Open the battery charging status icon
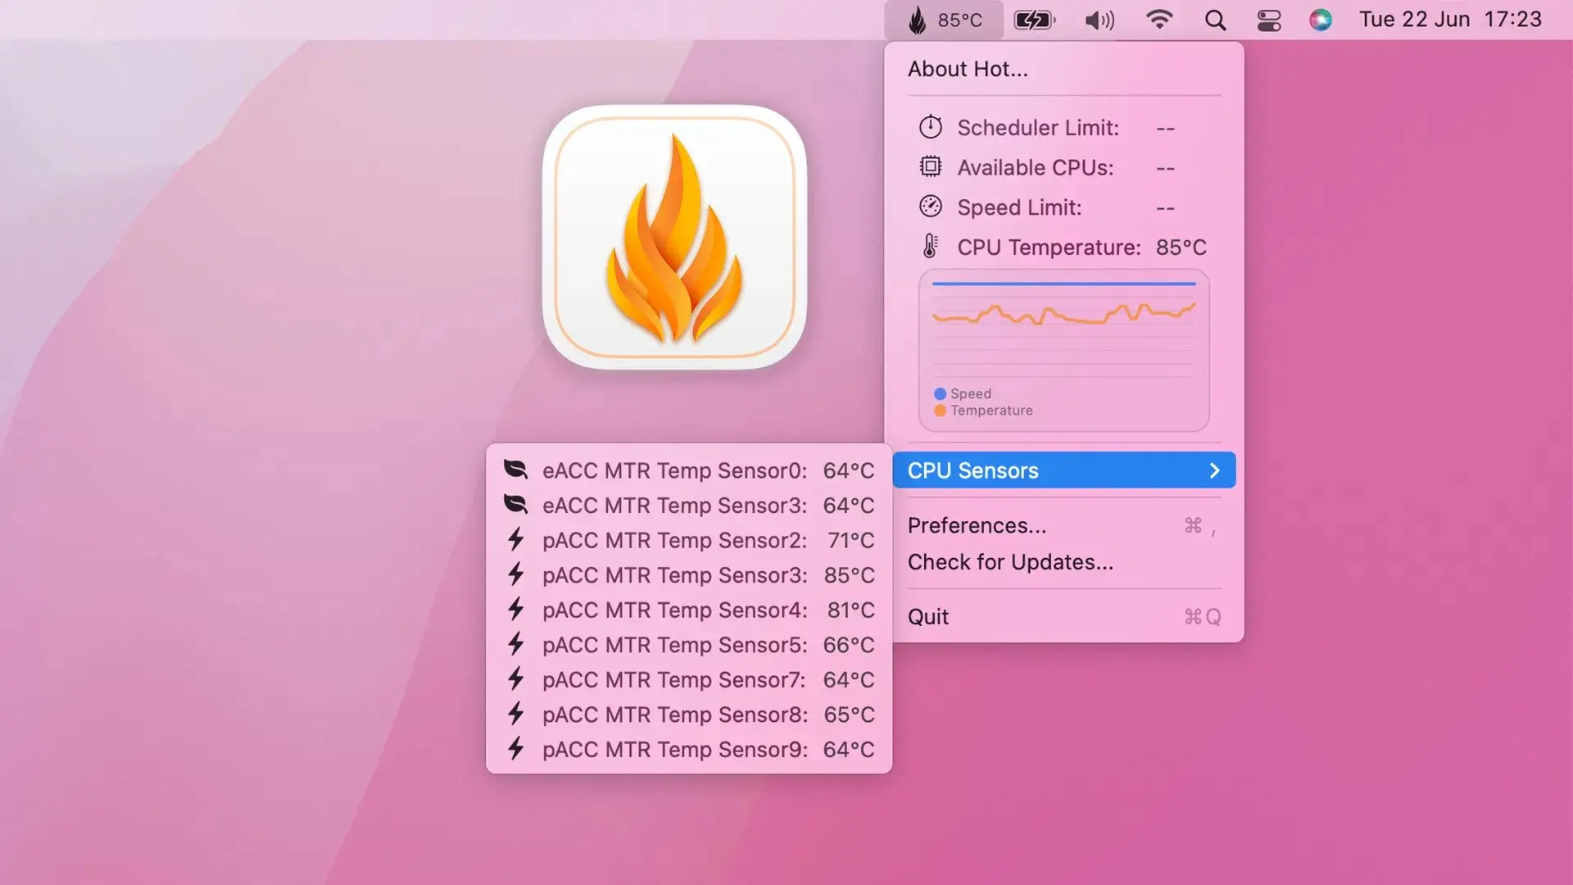1573x885 pixels. [x=1035, y=20]
